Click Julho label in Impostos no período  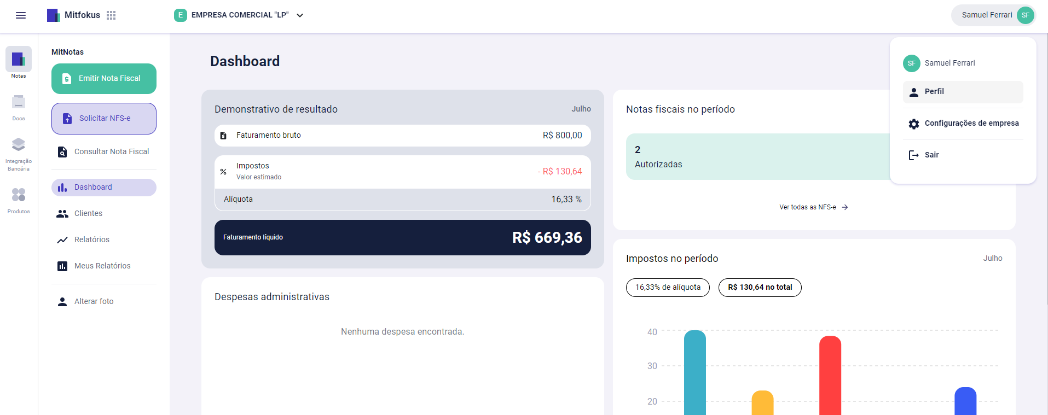993,259
